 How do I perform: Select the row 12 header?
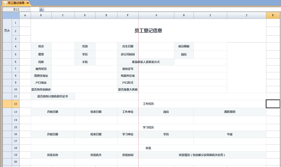point(16,104)
